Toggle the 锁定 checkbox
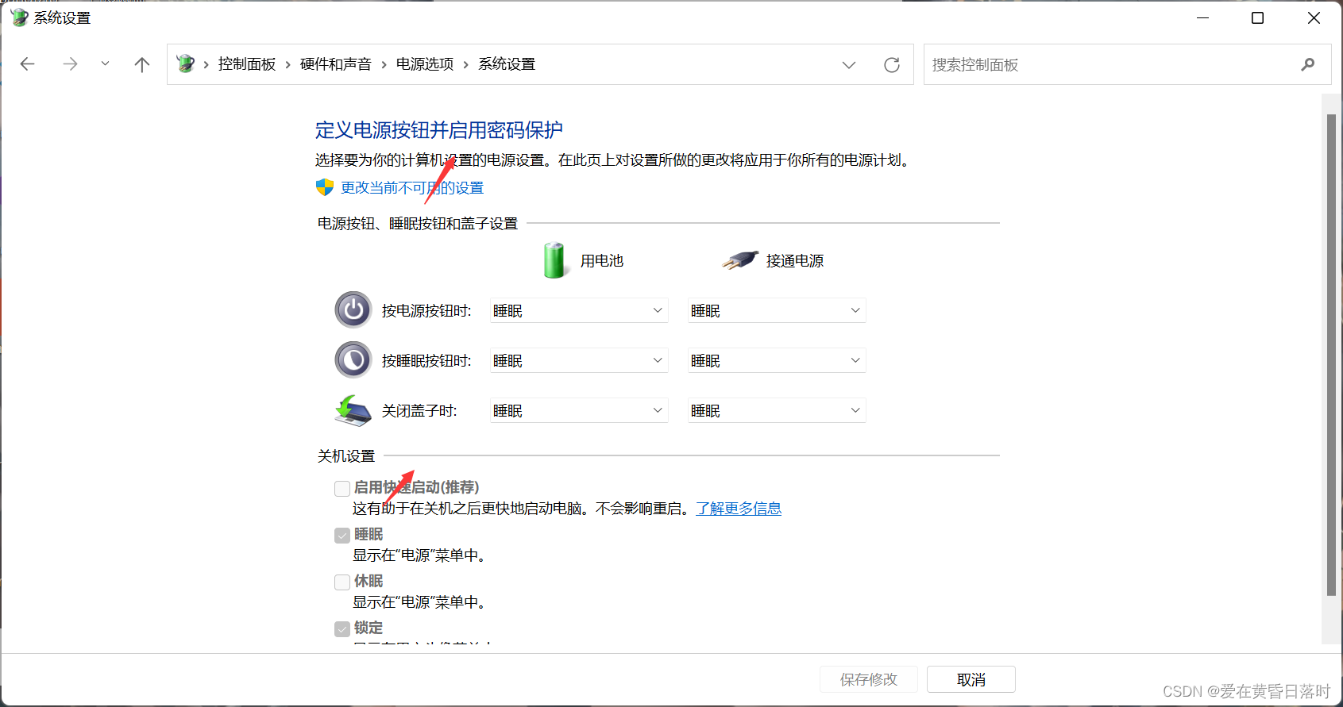This screenshot has height=707, width=1343. 342,628
